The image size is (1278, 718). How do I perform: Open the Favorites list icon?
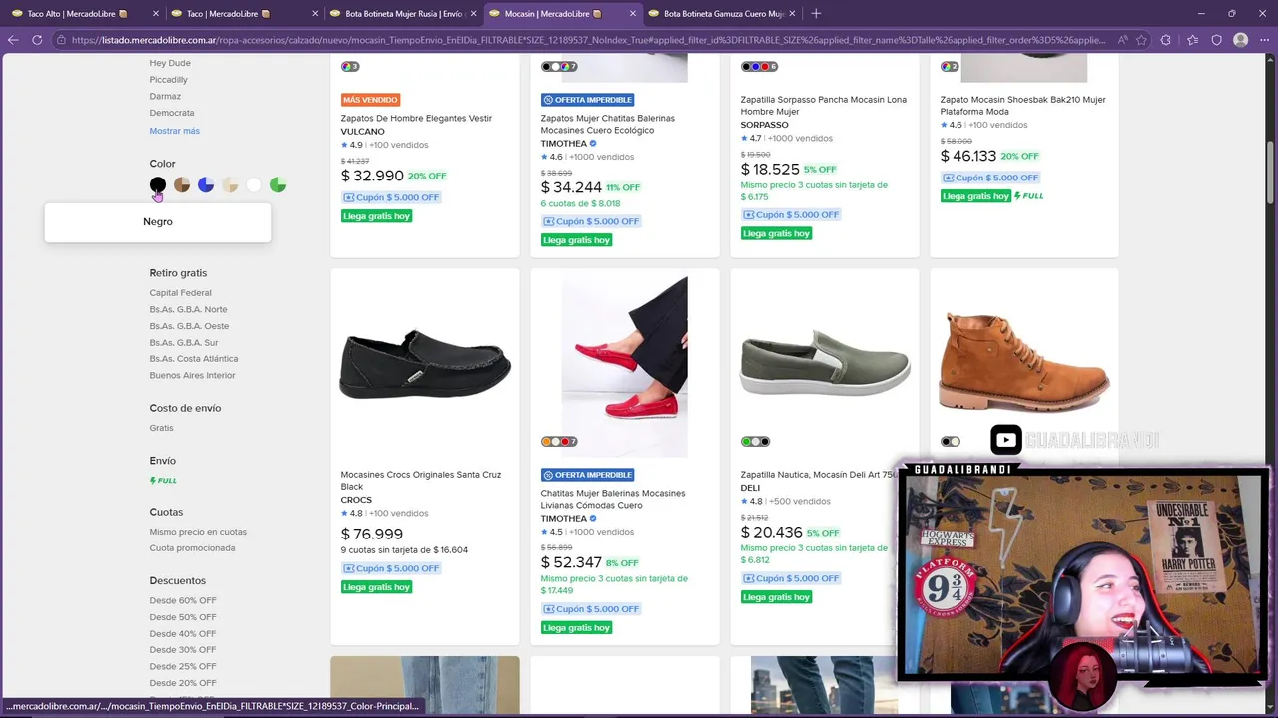coord(1192,40)
